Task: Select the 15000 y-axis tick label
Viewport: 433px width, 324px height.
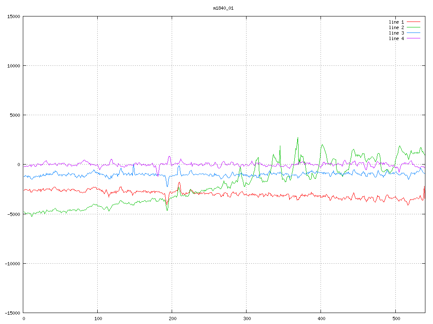Action: tap(14, 16)
